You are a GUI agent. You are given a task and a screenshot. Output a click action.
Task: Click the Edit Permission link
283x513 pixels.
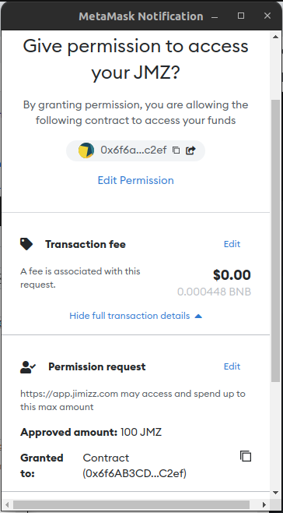point(136,180)
